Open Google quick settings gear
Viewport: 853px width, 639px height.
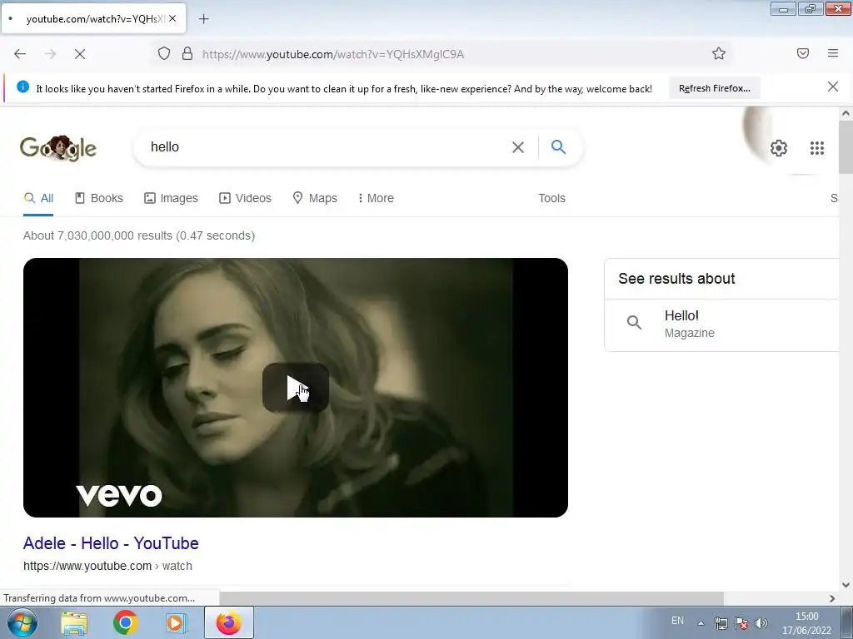pyautogui.click(x=779, y=148)
